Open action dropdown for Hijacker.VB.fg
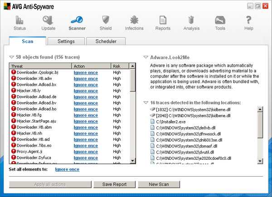The image size is (272, 197). (86, 115)
